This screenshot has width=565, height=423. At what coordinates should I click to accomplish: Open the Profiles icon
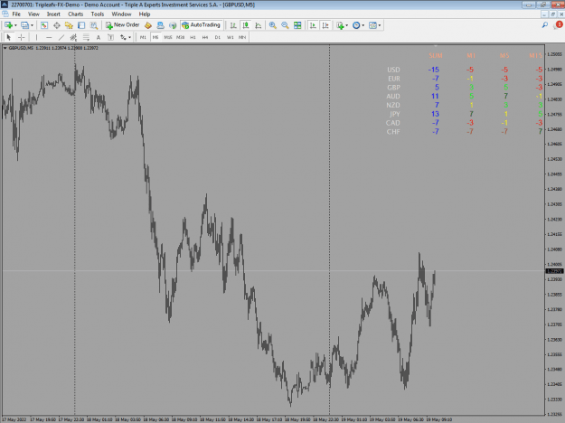pos(24,25)
